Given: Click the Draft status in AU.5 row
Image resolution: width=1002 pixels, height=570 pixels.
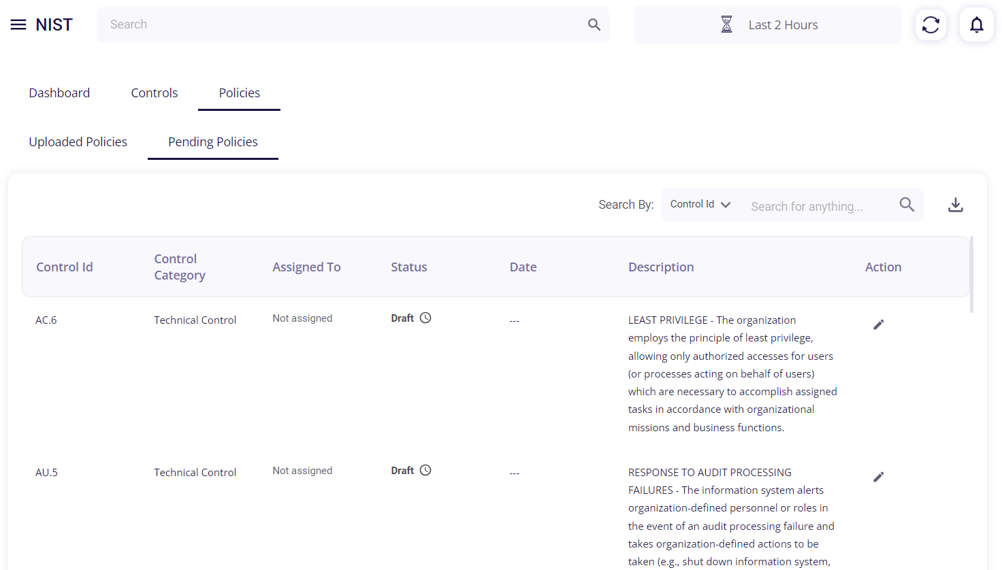Looking at the screenshot, I should [x=402, y=471].
